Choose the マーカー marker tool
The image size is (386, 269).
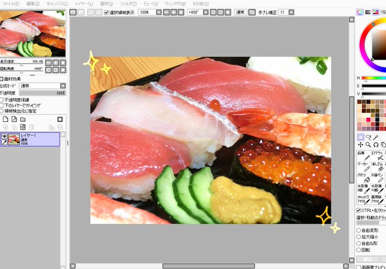pos(363,167)
